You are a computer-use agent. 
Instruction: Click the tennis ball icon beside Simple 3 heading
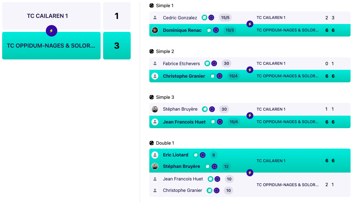151,97
